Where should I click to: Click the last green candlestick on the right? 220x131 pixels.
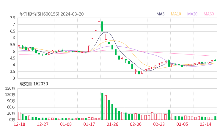pos(215,60)
